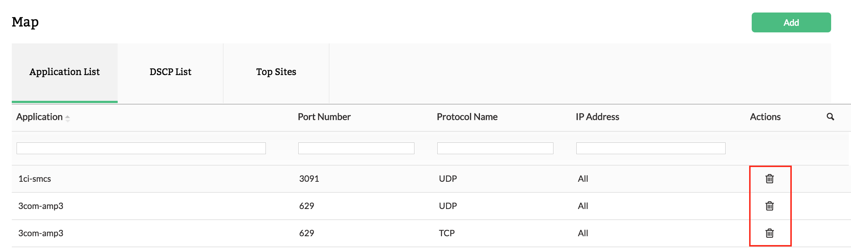Select the Application List tab
The image size is (851, 248).
tap(65, 72)
